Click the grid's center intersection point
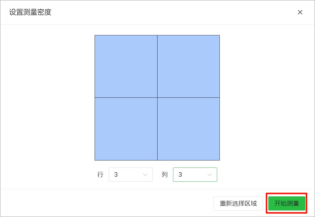This screenshot has width=315, height=217. click(157, 97)
